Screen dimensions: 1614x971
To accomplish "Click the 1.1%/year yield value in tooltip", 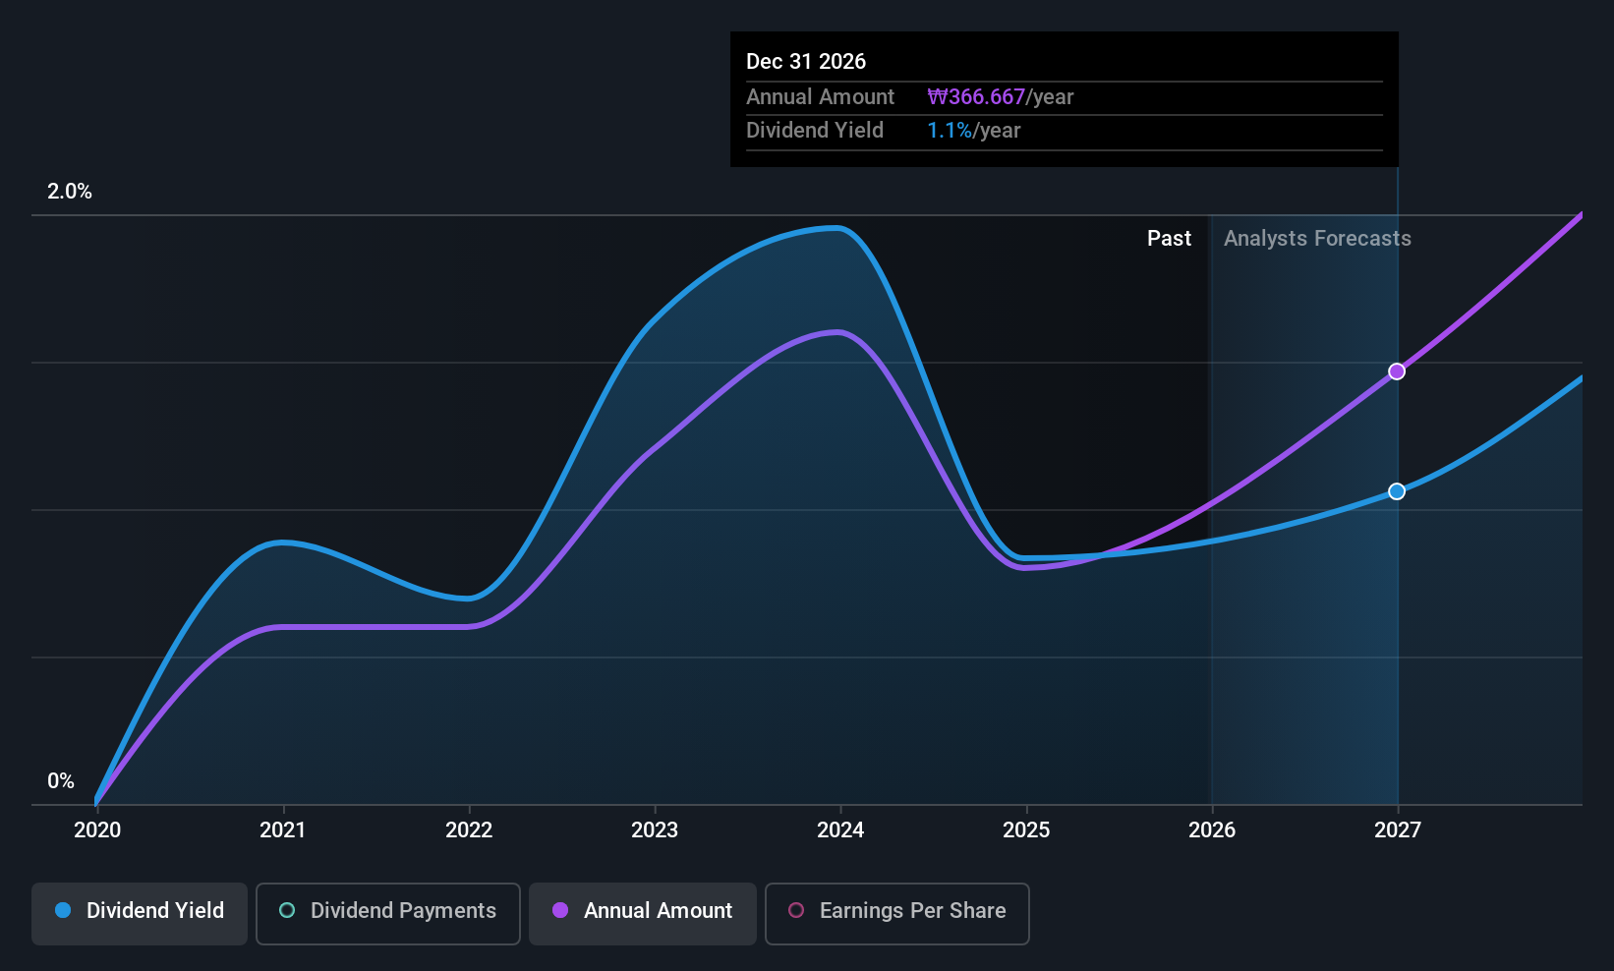I will click(x=974, y=131).
